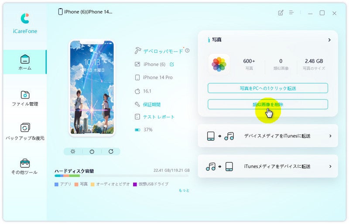The width and height of the screenshot is (349, 224).
Task: Click the edit pencil icon beside iPhone (6)
Action: [x=172, y=64]
